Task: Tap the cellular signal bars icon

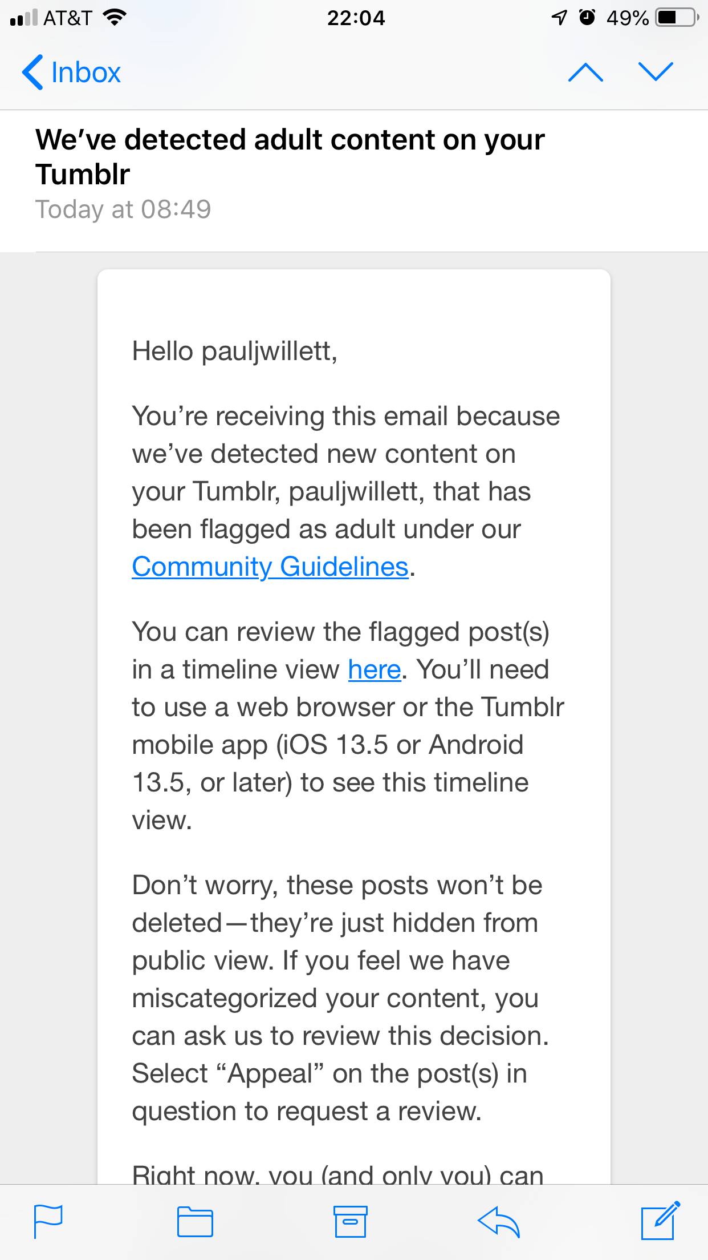Action: 23,18
